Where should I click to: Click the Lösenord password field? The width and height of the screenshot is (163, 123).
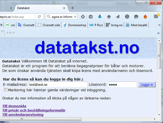(122, 85)
